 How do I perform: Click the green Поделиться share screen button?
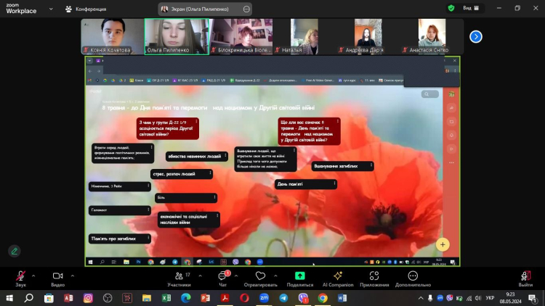pyautogui.click(x=299, y=278)
